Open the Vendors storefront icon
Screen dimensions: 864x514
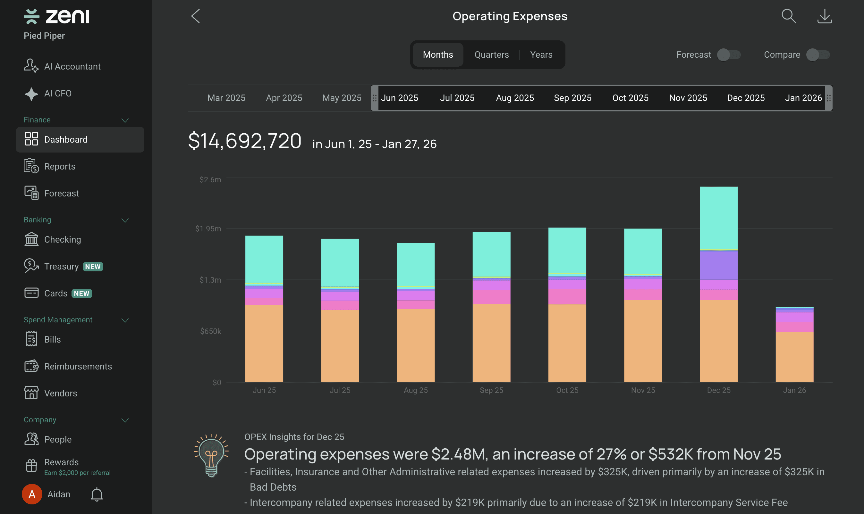pyautogui.click(x=31, y=393)
